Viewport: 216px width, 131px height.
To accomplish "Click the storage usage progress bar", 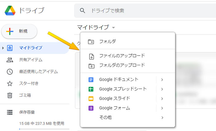I will (x=44, y=129).
